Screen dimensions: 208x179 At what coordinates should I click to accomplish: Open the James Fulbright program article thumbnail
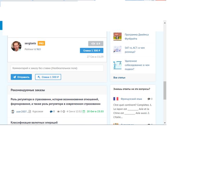coord(118,36)
